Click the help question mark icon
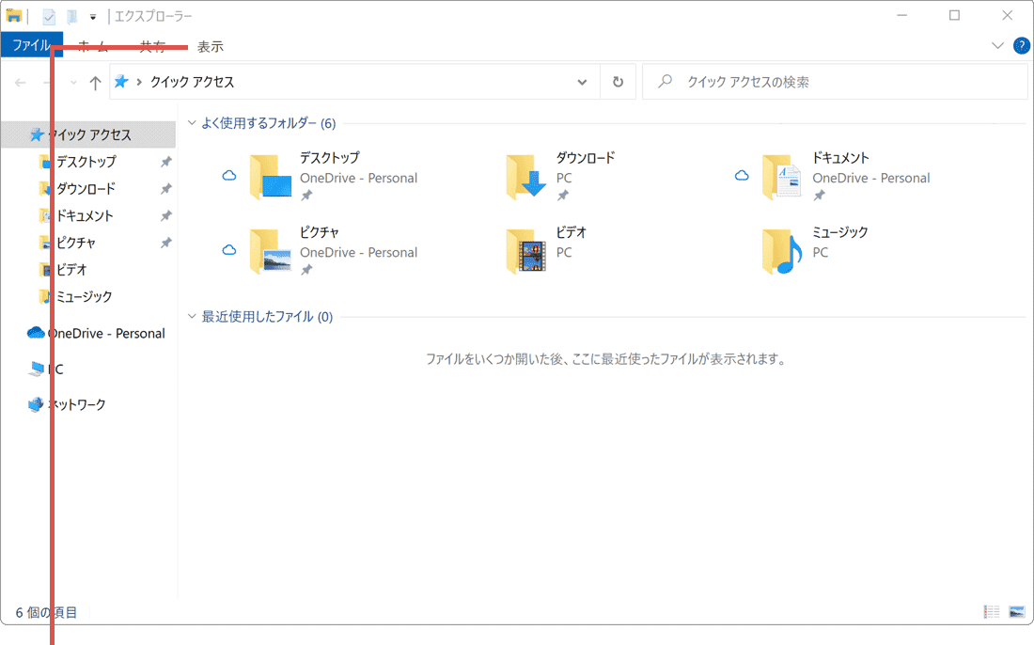 click(1022, 45)
